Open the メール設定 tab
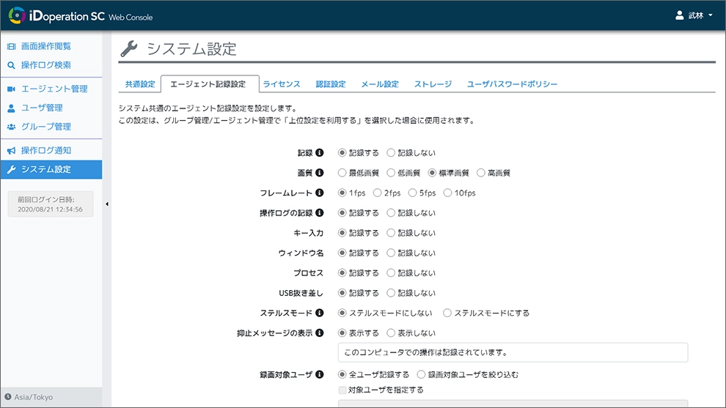 point(380,84)
